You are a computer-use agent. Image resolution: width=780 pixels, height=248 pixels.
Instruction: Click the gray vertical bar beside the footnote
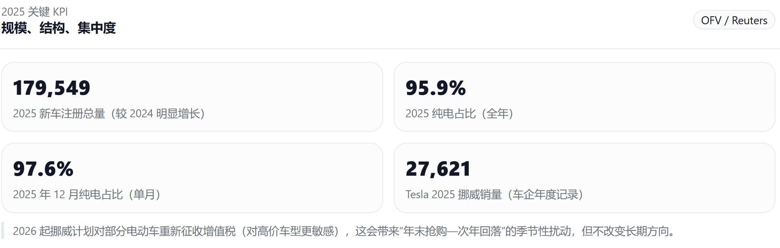[3, 231]
